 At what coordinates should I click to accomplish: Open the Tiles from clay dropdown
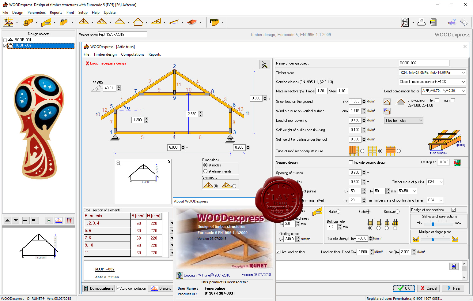pos(404,121)
